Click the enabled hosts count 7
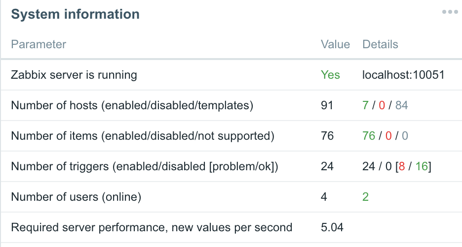462x247 pixels. coord(365,105)
